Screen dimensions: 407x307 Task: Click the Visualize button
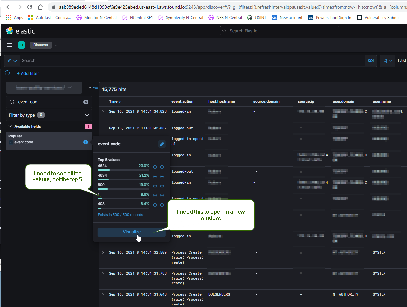coord(132,232)
